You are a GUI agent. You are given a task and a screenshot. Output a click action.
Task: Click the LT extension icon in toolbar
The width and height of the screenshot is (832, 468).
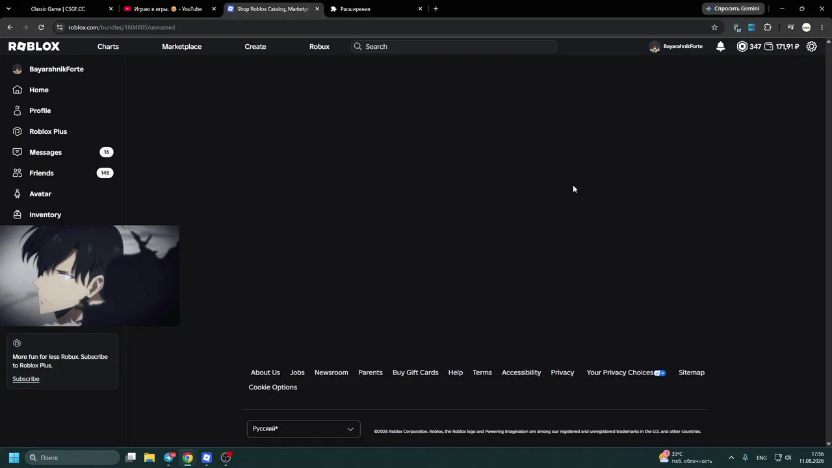pyautogui.click(x=736, y=27)
